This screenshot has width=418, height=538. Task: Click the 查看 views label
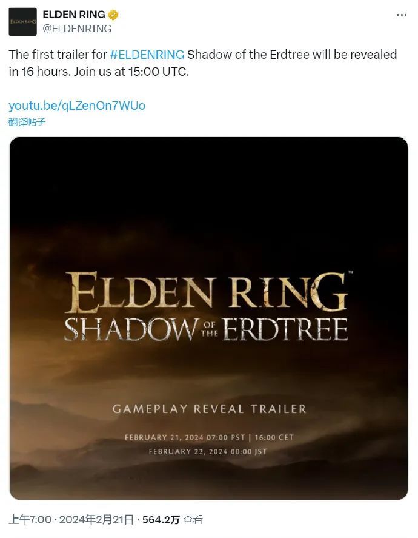tap(193, 520)
